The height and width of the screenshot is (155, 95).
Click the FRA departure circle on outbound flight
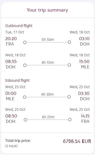[x=25, y=42]
